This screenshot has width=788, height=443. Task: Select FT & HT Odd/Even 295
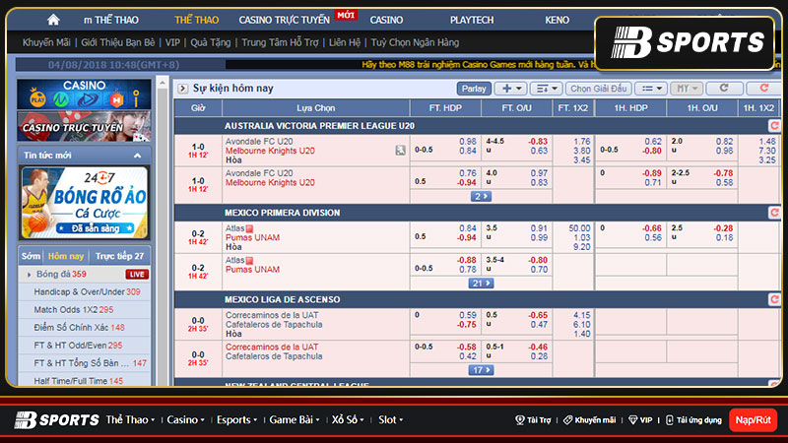(x=78, y=346)
